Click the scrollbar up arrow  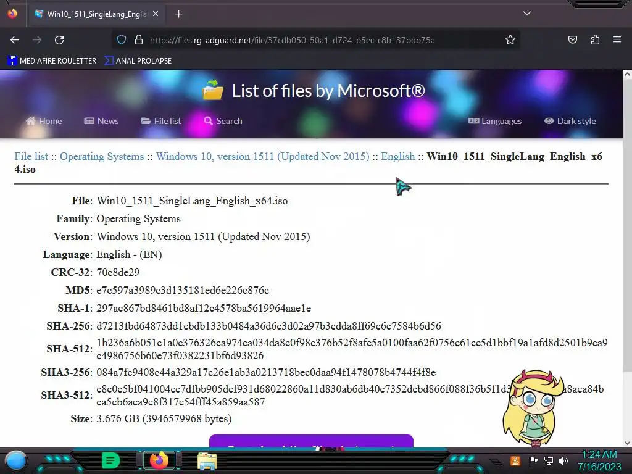627,74
